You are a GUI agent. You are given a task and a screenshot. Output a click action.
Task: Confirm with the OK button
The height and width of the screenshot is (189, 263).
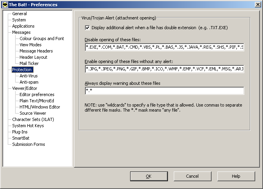[149, 176]
